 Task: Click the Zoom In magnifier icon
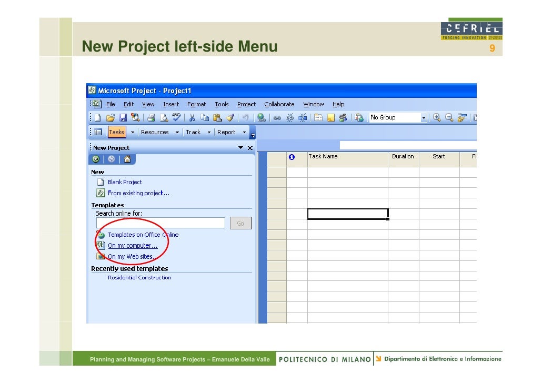point(437,117)
